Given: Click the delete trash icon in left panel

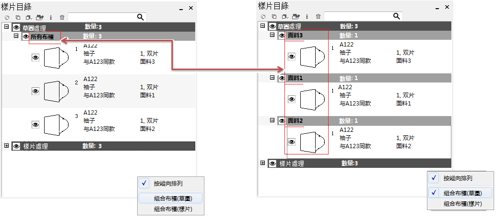Looking at the screenshot, I should (62, 17).
